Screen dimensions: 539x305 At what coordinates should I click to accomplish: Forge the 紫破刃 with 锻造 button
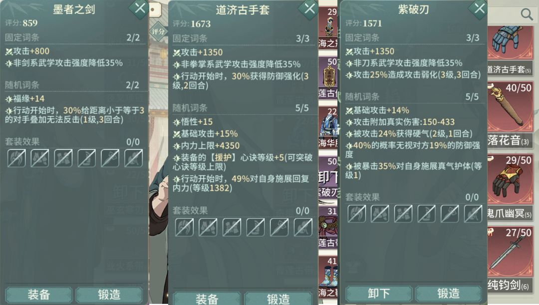[x=448, y=294]
